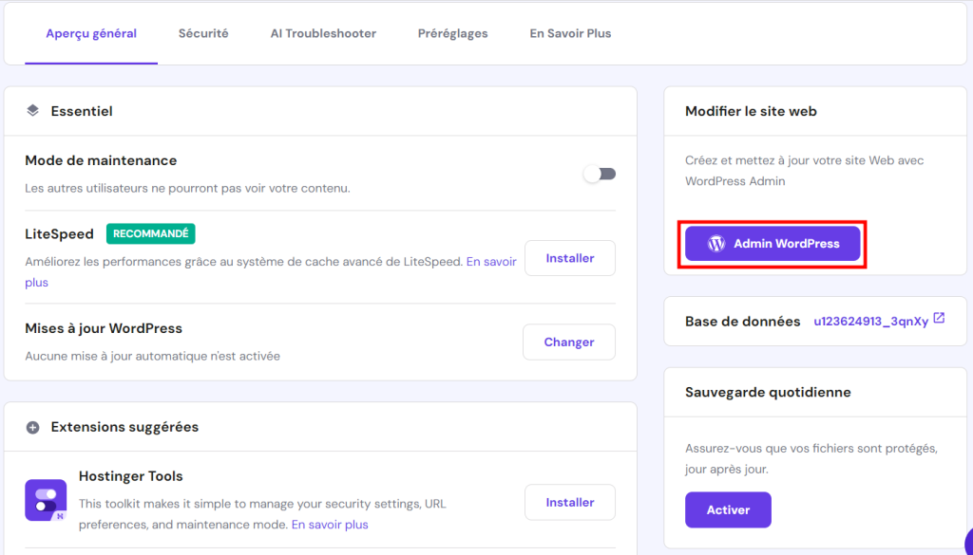
Task: Open database external link icon
Action: point(939,319)
